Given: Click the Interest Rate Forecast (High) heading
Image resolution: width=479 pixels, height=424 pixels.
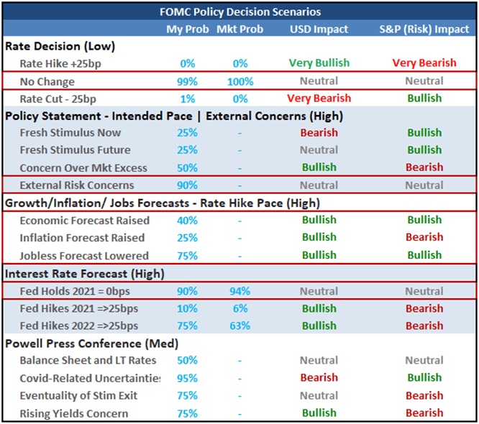Looking at the screenshot, I should pyautogui.click(x=85, y=274).
